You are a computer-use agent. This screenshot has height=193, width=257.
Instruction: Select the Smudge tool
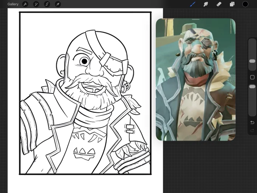[206, 4]
